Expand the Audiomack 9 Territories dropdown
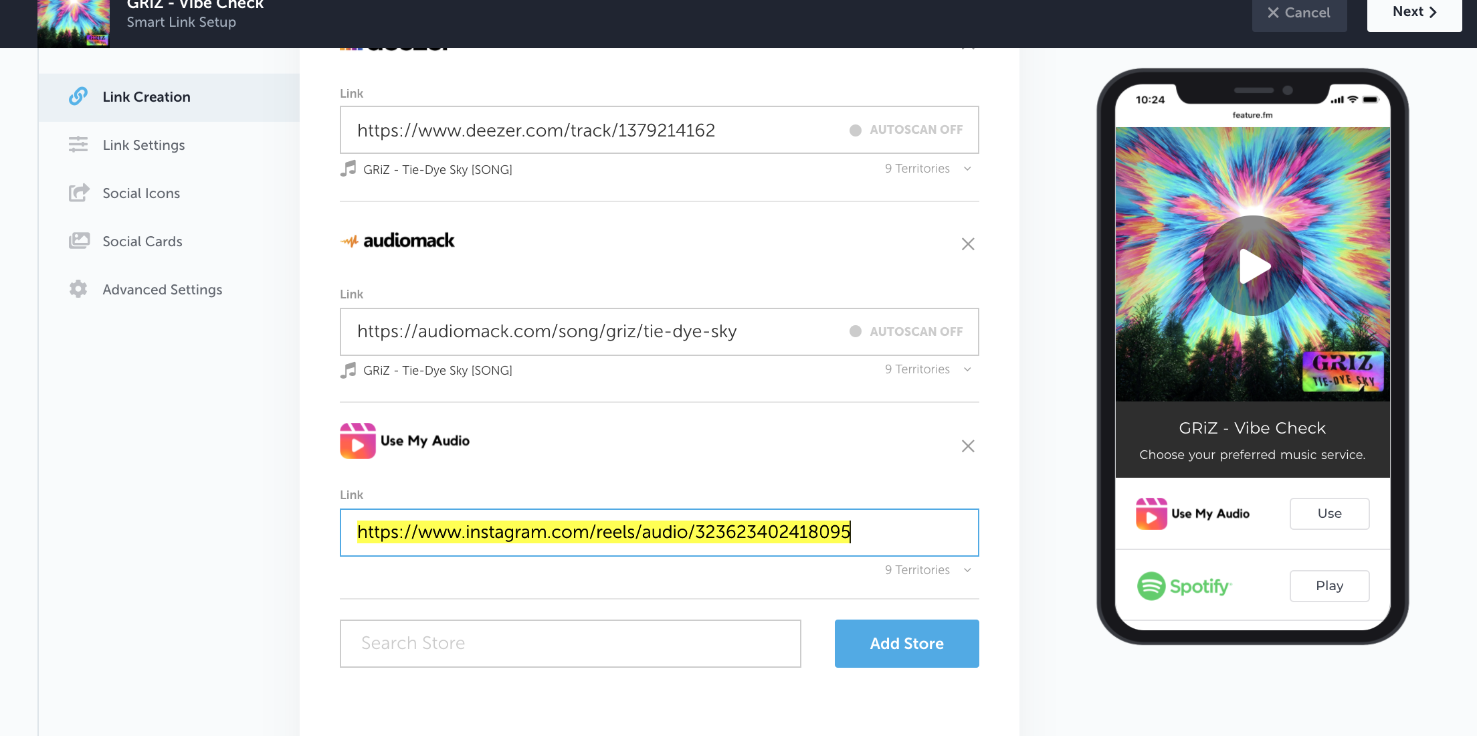Image resolution: width=1477 pixels, height=736 pixels. [928, 369]
